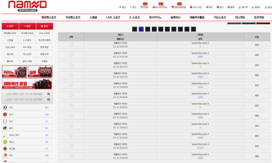Select checkbox for row 01-12 15:27:50
The width and height of the screenshot is (272, 163).
[71, 45]
